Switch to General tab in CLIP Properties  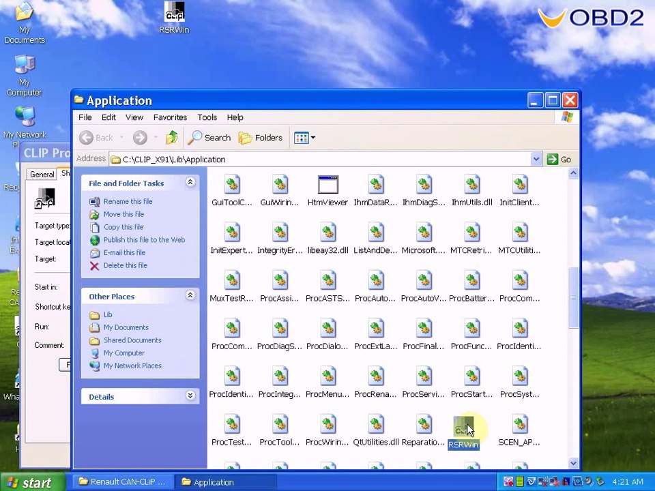point(42,174)
